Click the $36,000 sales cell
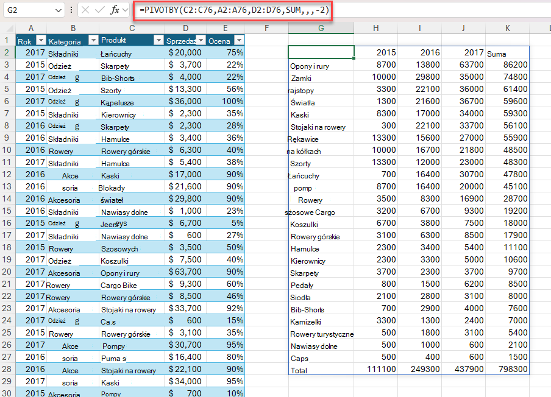The width and height of the screenshot is (551, 397). (185, 102)
